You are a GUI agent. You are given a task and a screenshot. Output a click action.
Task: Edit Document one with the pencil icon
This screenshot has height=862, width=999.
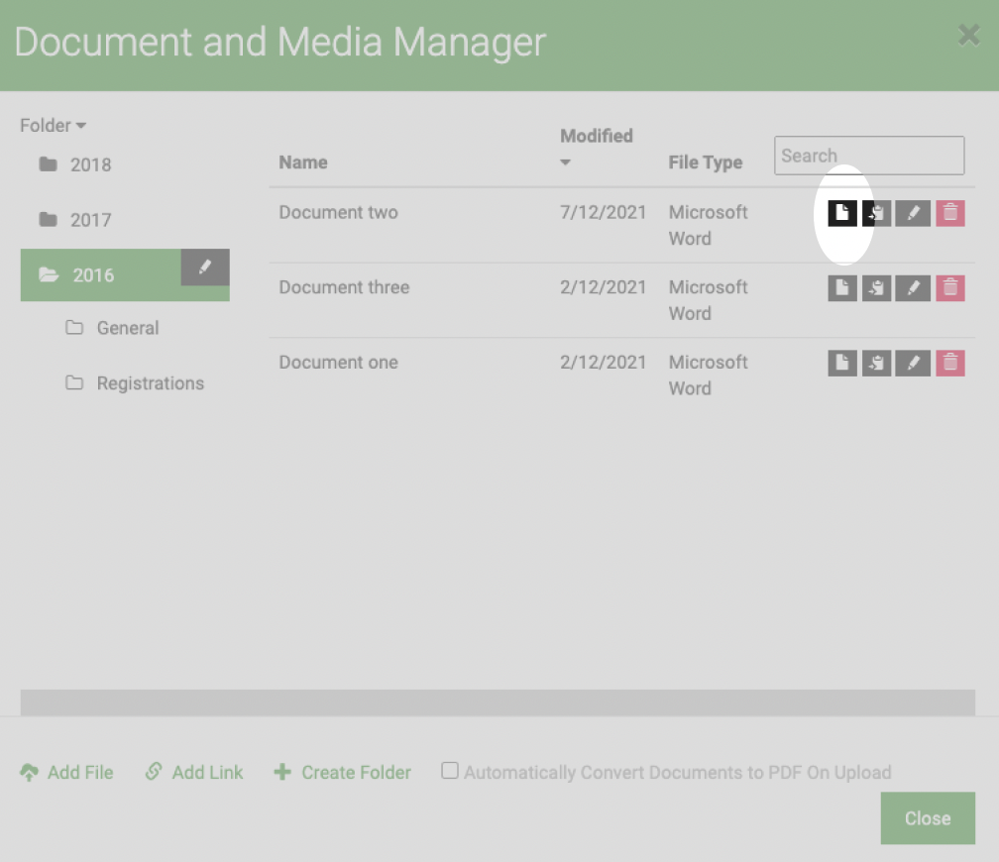click(x=913, y=364)
